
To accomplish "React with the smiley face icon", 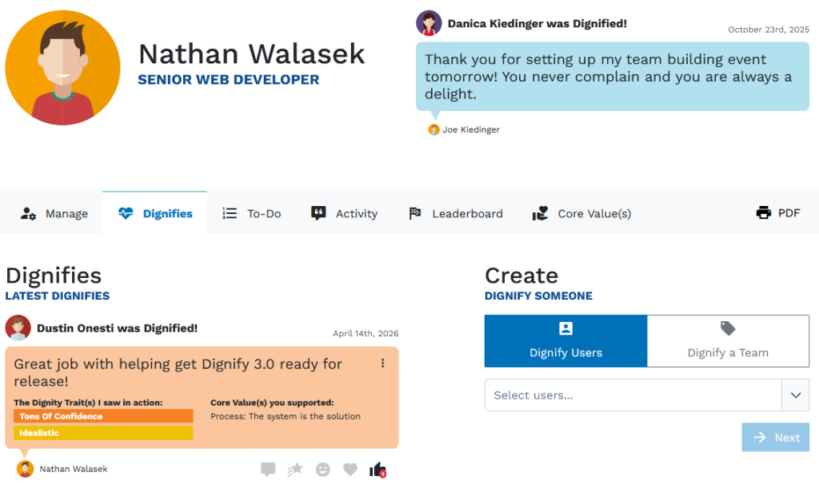I will pos(322,470).
